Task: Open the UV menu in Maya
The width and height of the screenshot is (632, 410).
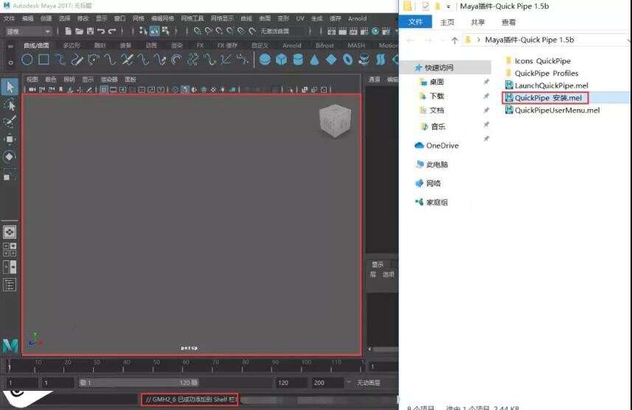Action: click(300, 18)
